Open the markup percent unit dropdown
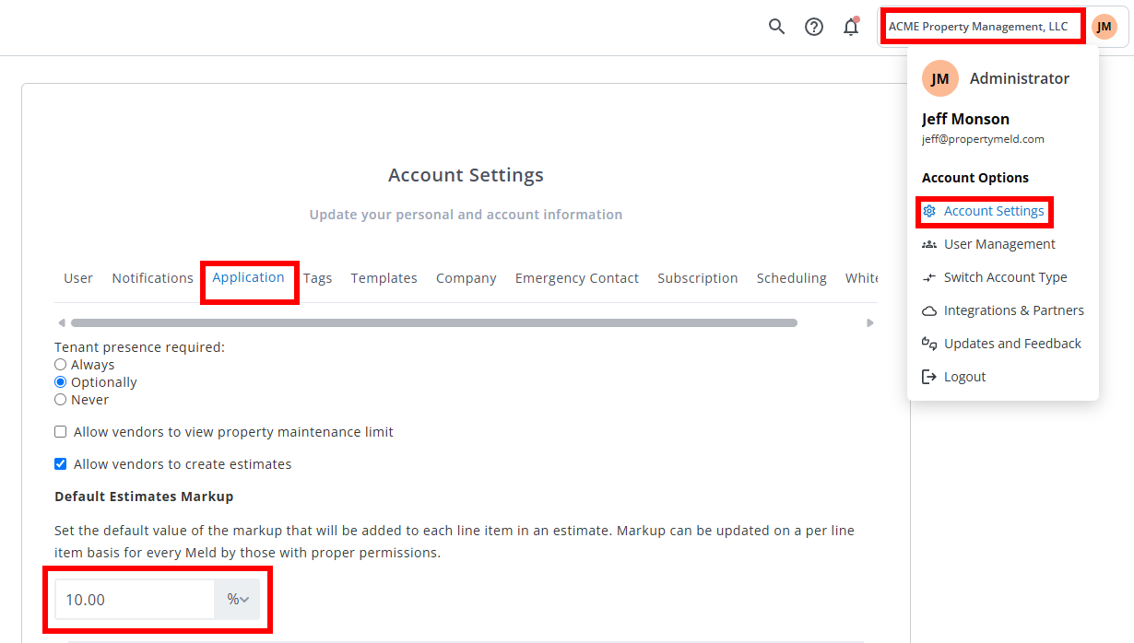Screen dimensions: 1134x643 point(237,600)
